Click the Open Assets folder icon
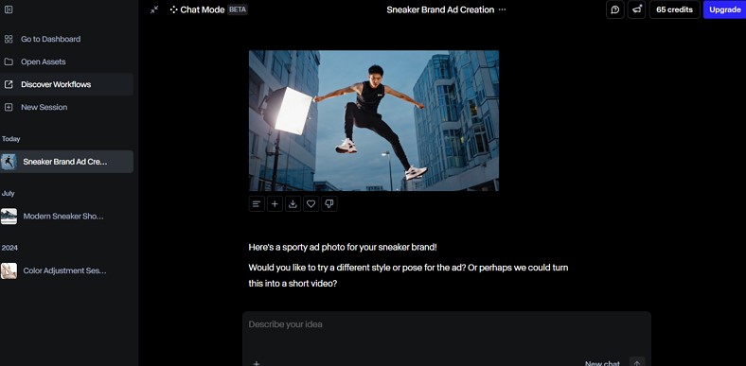 tap(9, 61)
